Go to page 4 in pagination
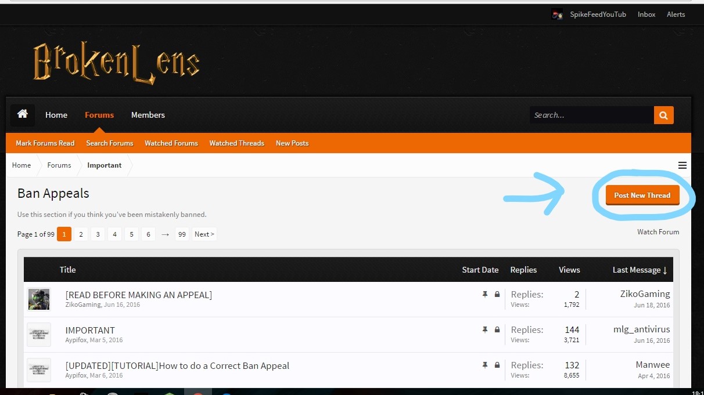Viewport: 704px width, 395px height. pyautogui.click(x=114, y=234)
